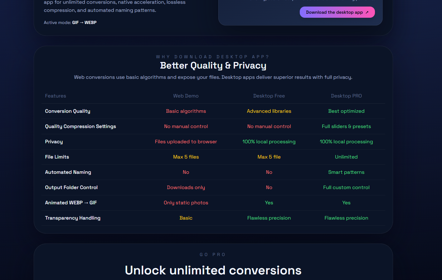Click the Download the desktop app button
The height and width of the screenshot is (280, 442).
(337, 12)
